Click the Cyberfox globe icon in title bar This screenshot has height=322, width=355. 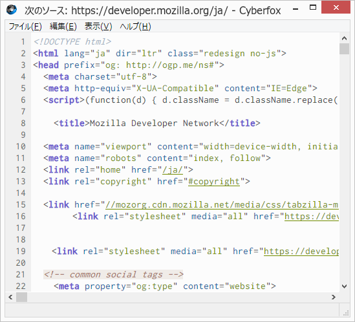pos(12,10)
